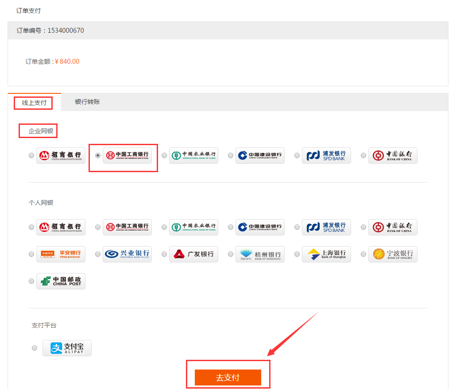Select Agricultural Bank radio button under 企业网银
The height and width of the screenshot is (389, 456).
click(164, 155)
